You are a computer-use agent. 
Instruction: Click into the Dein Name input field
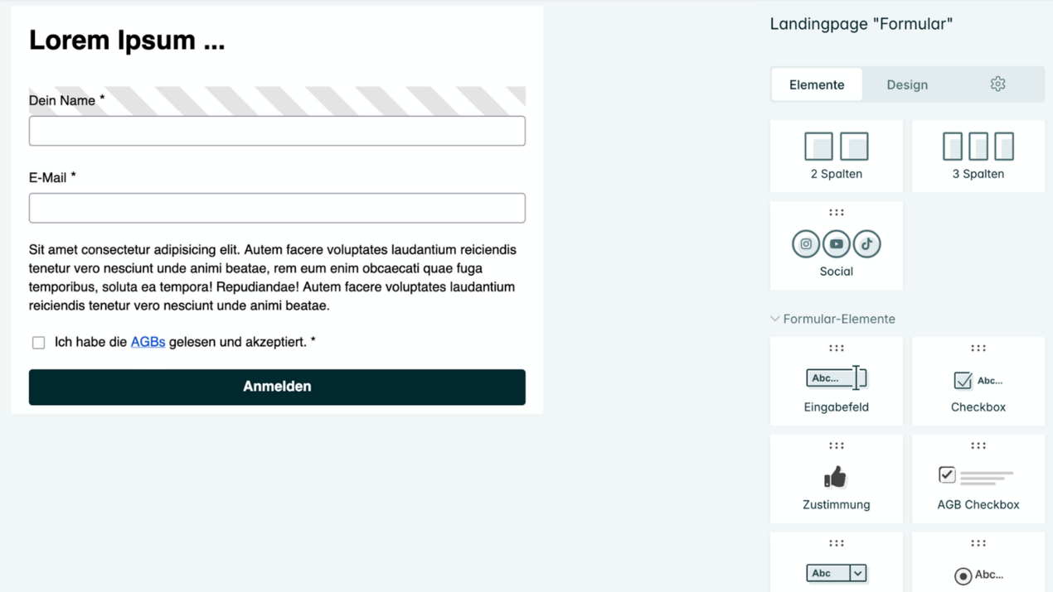(277, 131)
